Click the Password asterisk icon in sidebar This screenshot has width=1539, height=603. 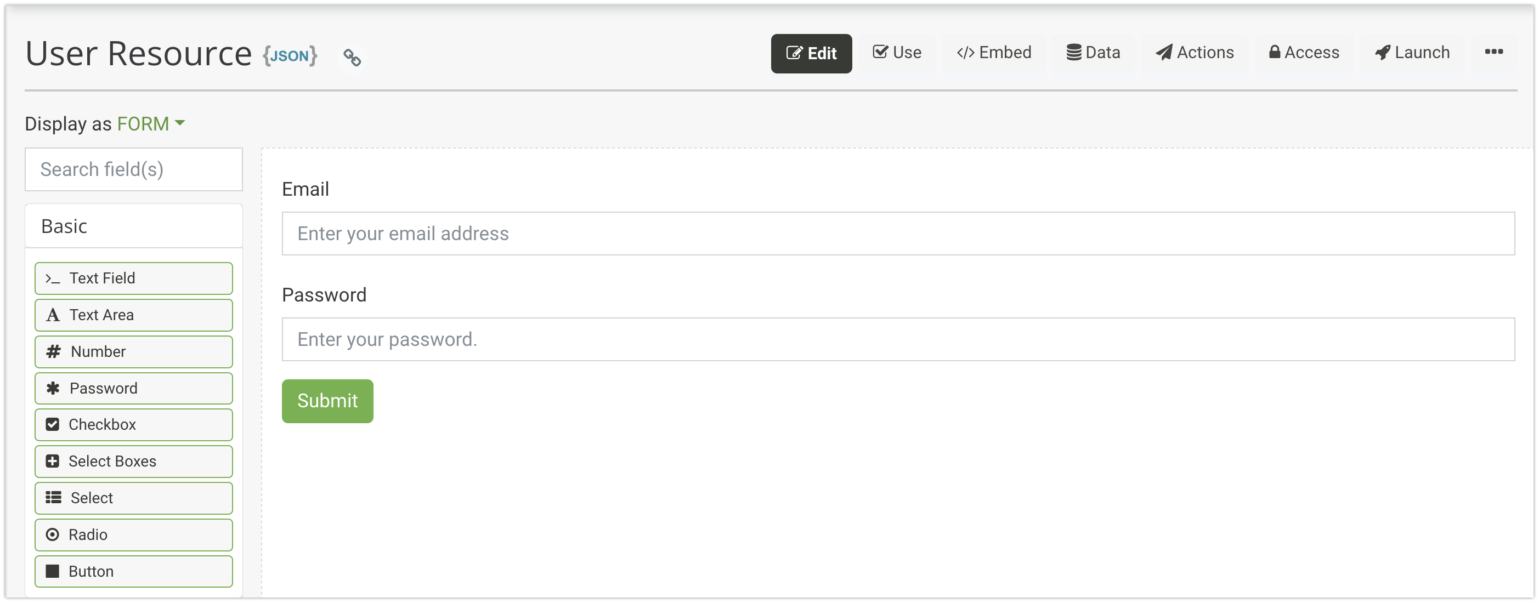point(53,388)
